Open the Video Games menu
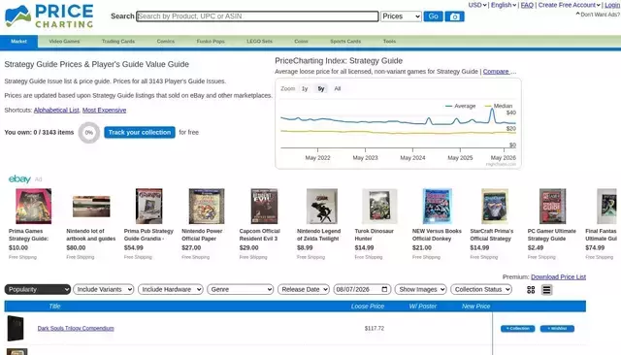 (x=64, y=41)
